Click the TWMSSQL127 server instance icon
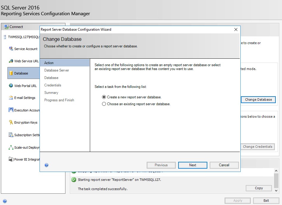Image resolution: width=282 pixels, height=205 pixels. pyautogui.click(x=5, y=37)
